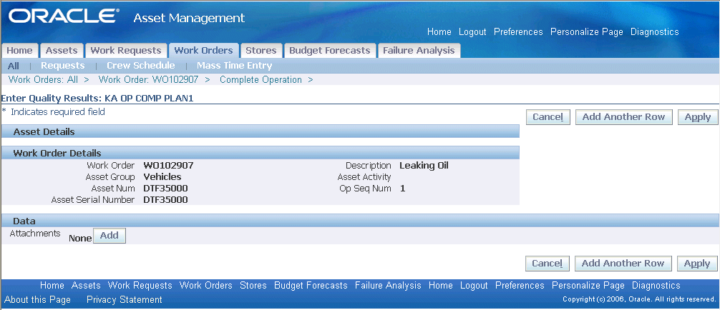The height and width of the screenshot is (310, 720).
Task: Click the upper Add Another Row button
Action: point(623,117)
